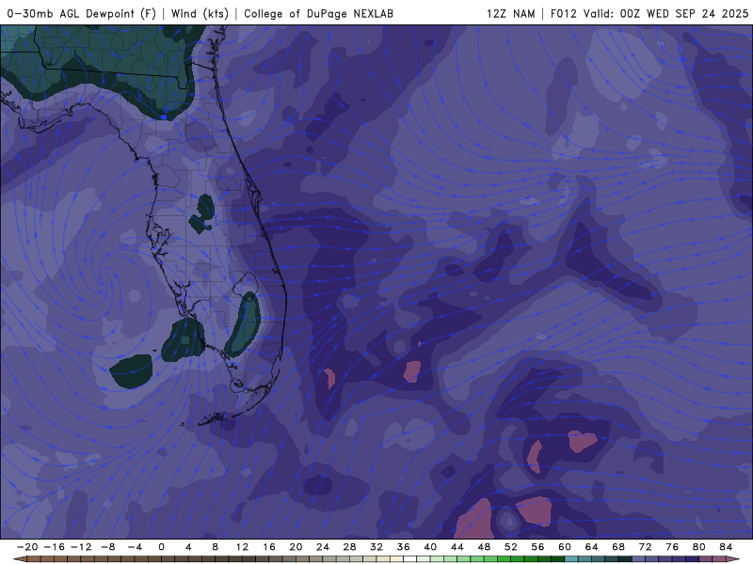The width and height of the screenshot is (753, 564).
Task: Click the -8 color scale label
Action: click(107, 547)
